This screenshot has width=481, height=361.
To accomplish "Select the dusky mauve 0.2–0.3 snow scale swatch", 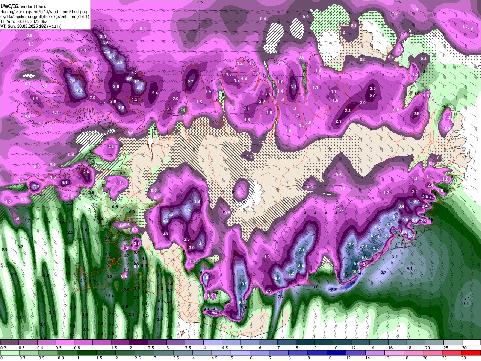I will (9, 343).
